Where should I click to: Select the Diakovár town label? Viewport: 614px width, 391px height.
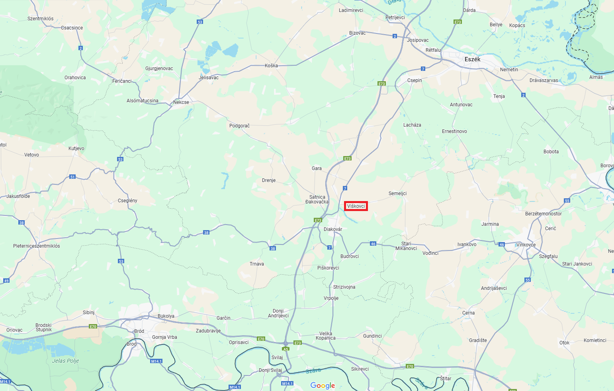[x=333, y=229]
